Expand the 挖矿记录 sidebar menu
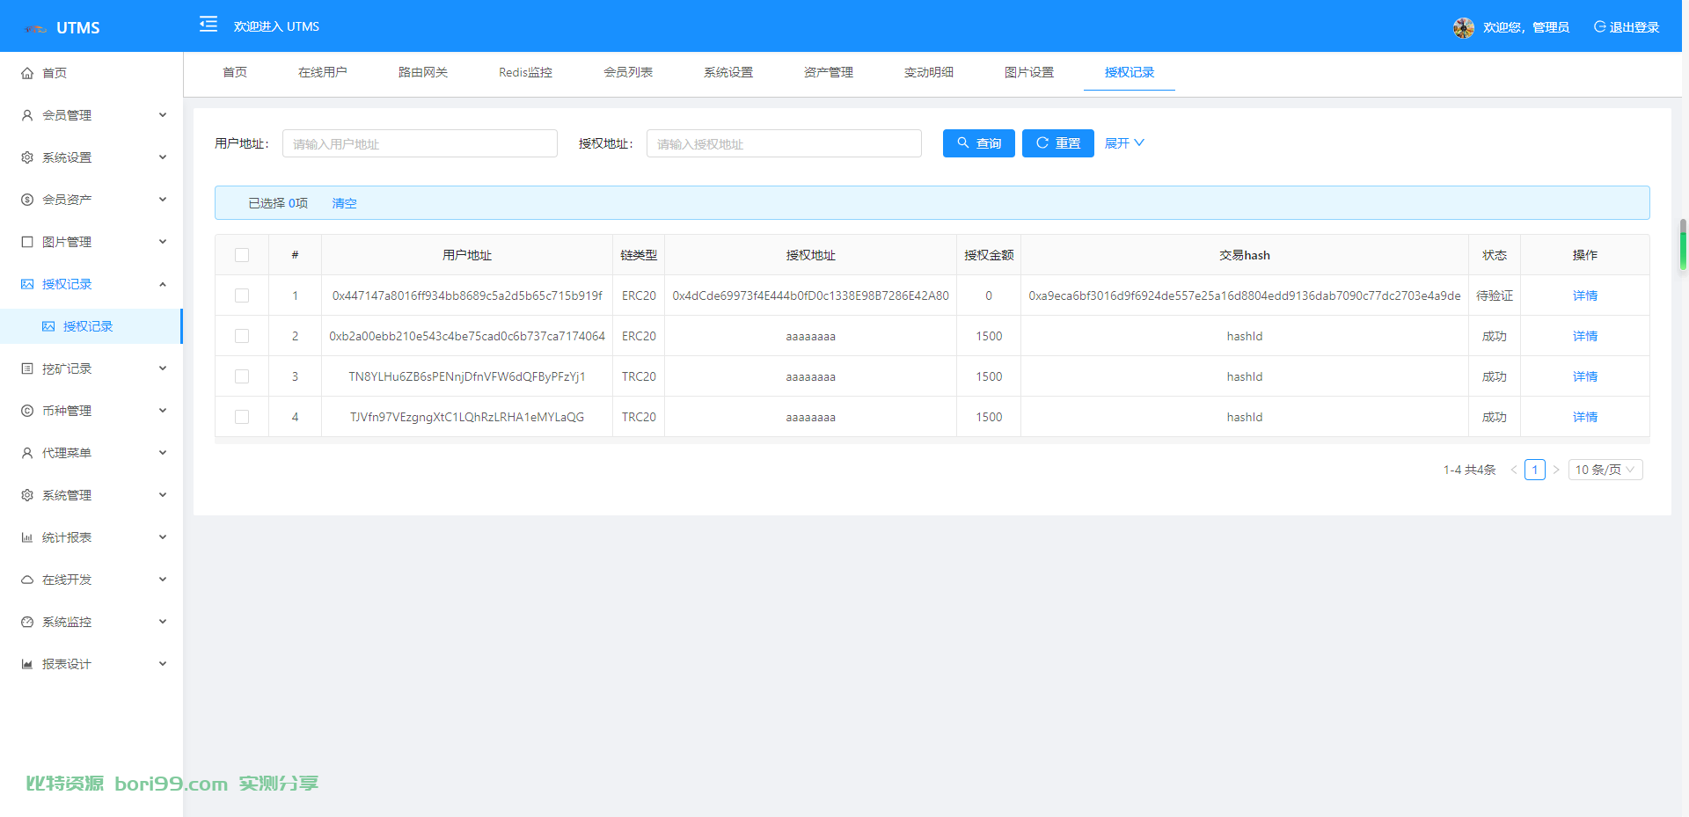Image resolution: width=1689 pixels, height=817 pixels. [91, 368]
